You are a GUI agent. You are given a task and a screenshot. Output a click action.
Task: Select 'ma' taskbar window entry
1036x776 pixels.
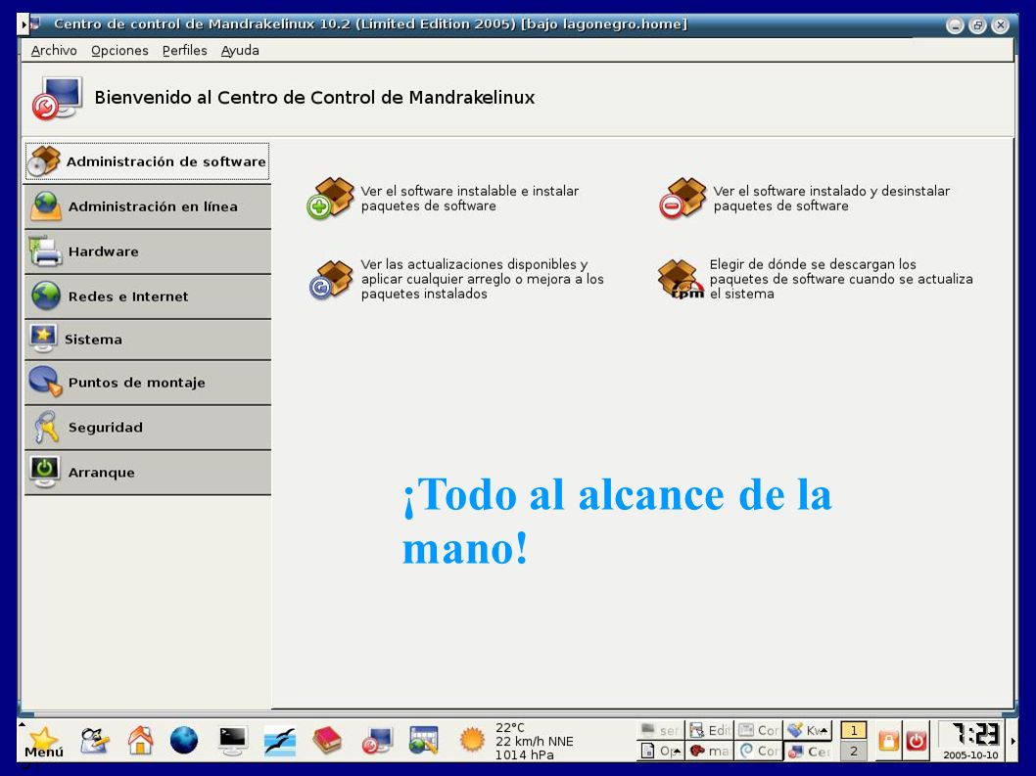(710, 751)
